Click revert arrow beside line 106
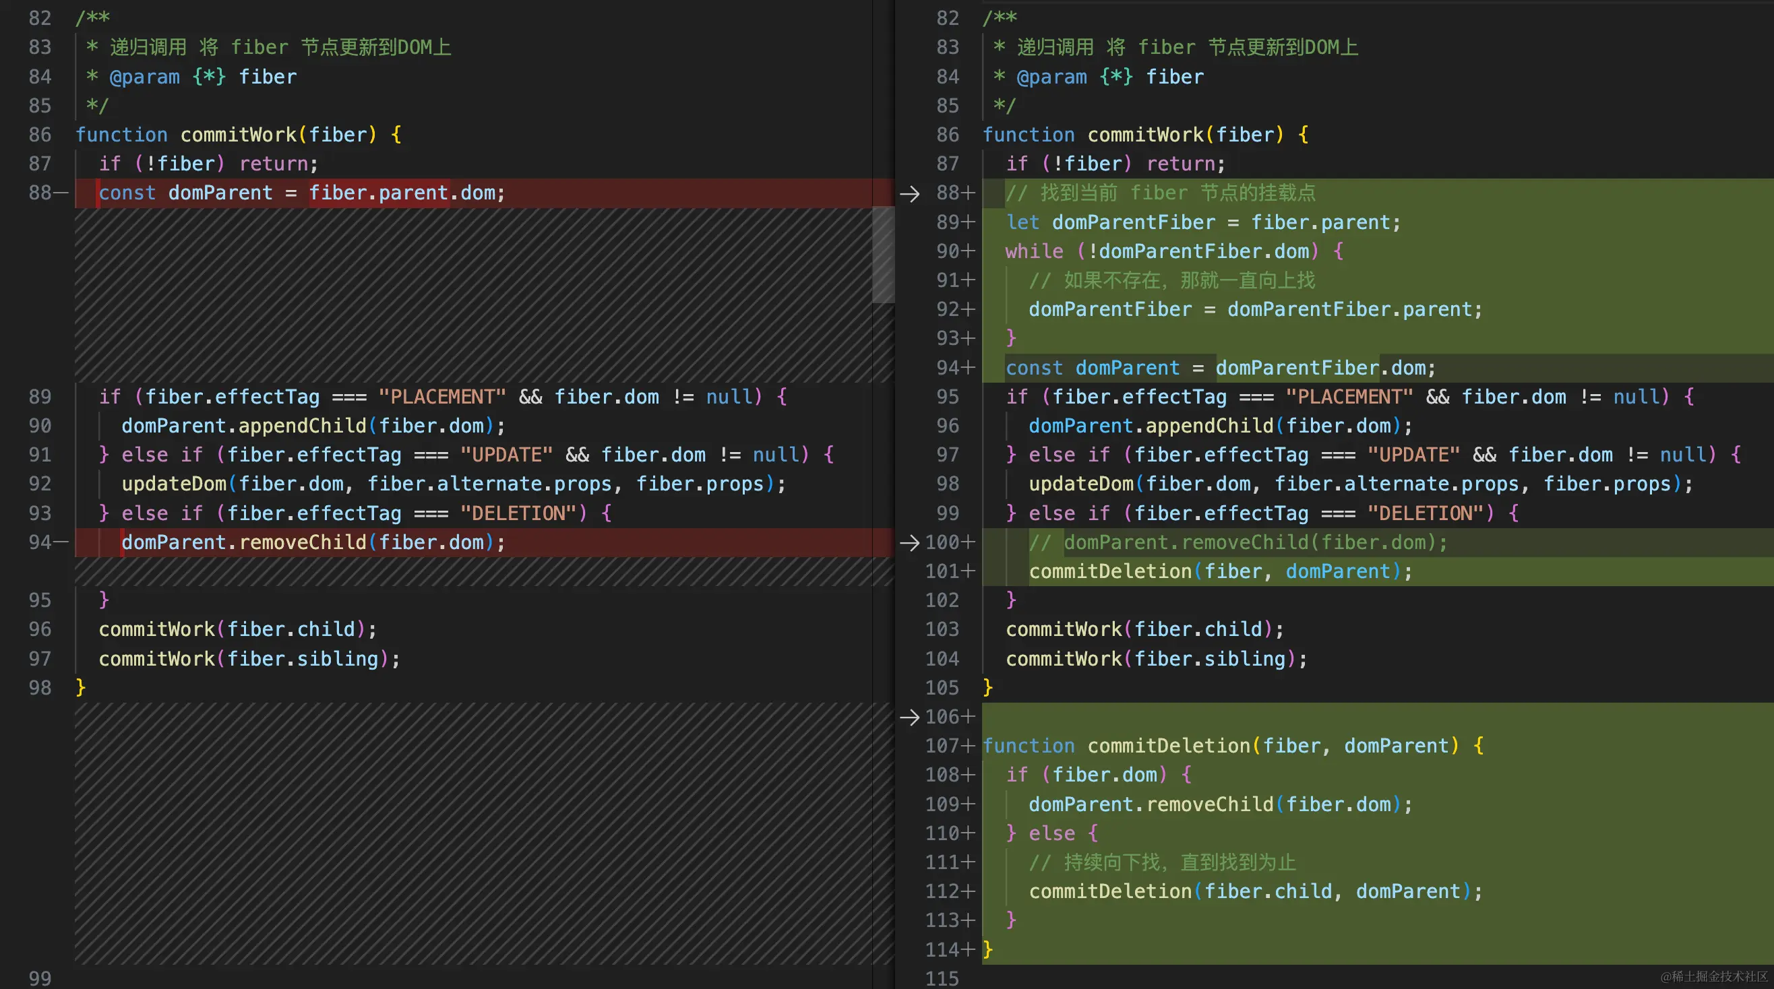 point(909,717)
